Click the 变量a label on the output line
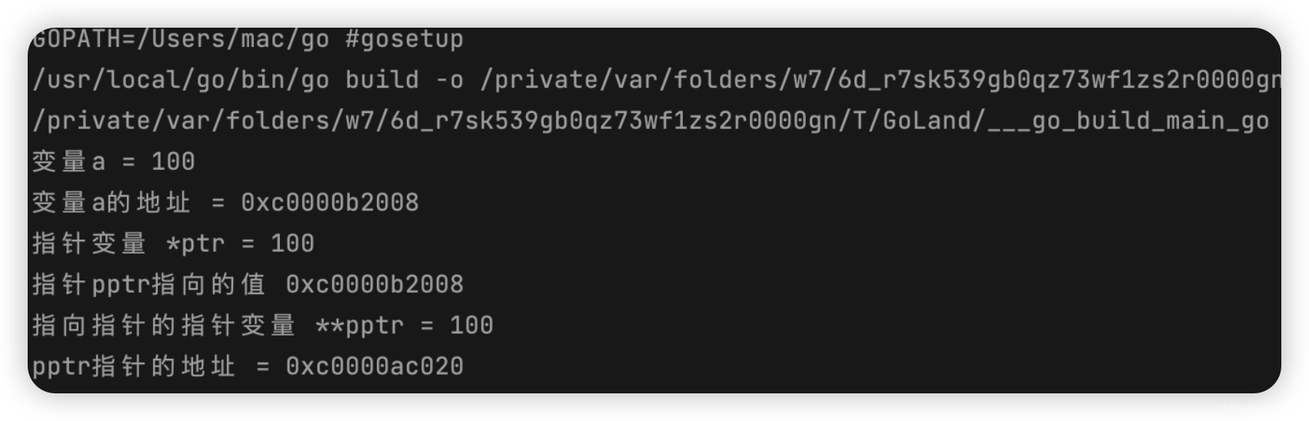This screenshot has width=1309, height=421. [x=68, y=161]
